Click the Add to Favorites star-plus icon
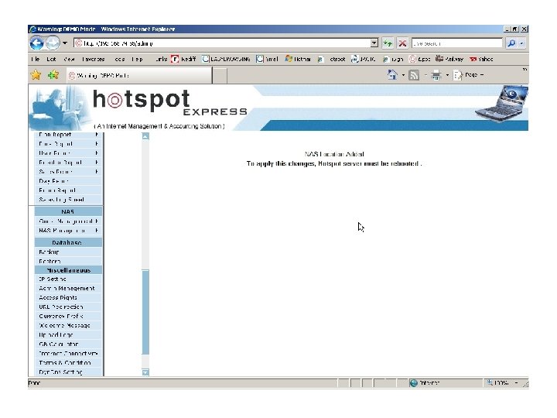The image size is (557, 418). [53, 75]
